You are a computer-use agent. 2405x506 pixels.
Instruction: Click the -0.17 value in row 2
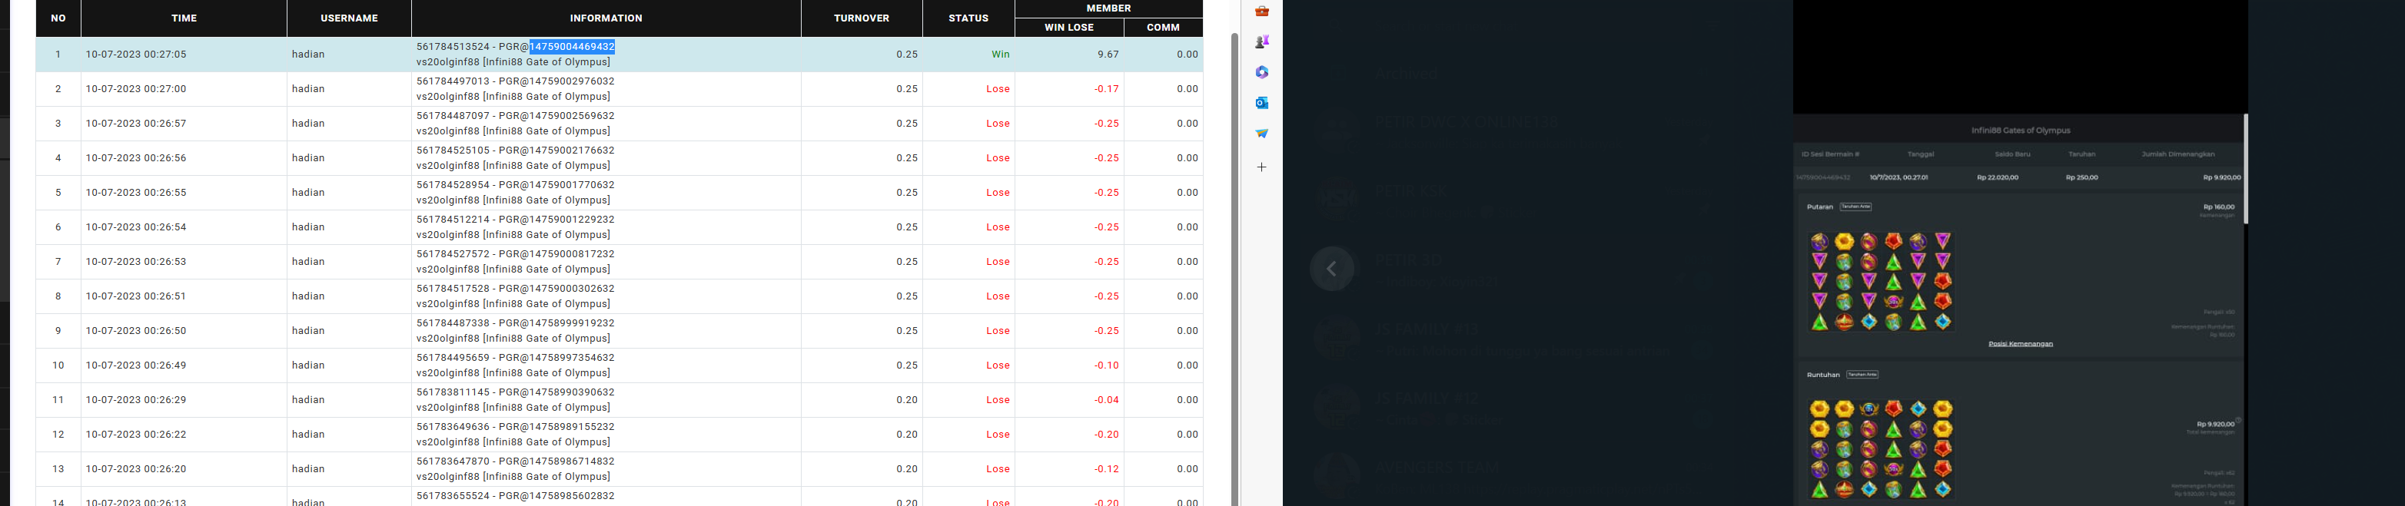[x=1106, y=88]
